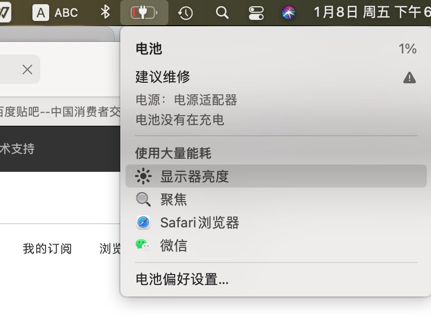Select Safari浏览器 in battery menu
431x329 pixels.
click(x=199, y=223)
